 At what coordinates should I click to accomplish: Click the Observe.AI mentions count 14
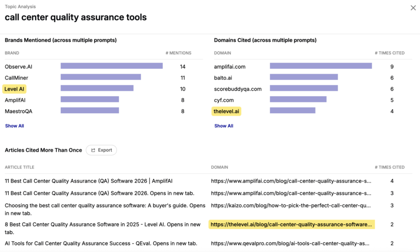coord(183,67)
